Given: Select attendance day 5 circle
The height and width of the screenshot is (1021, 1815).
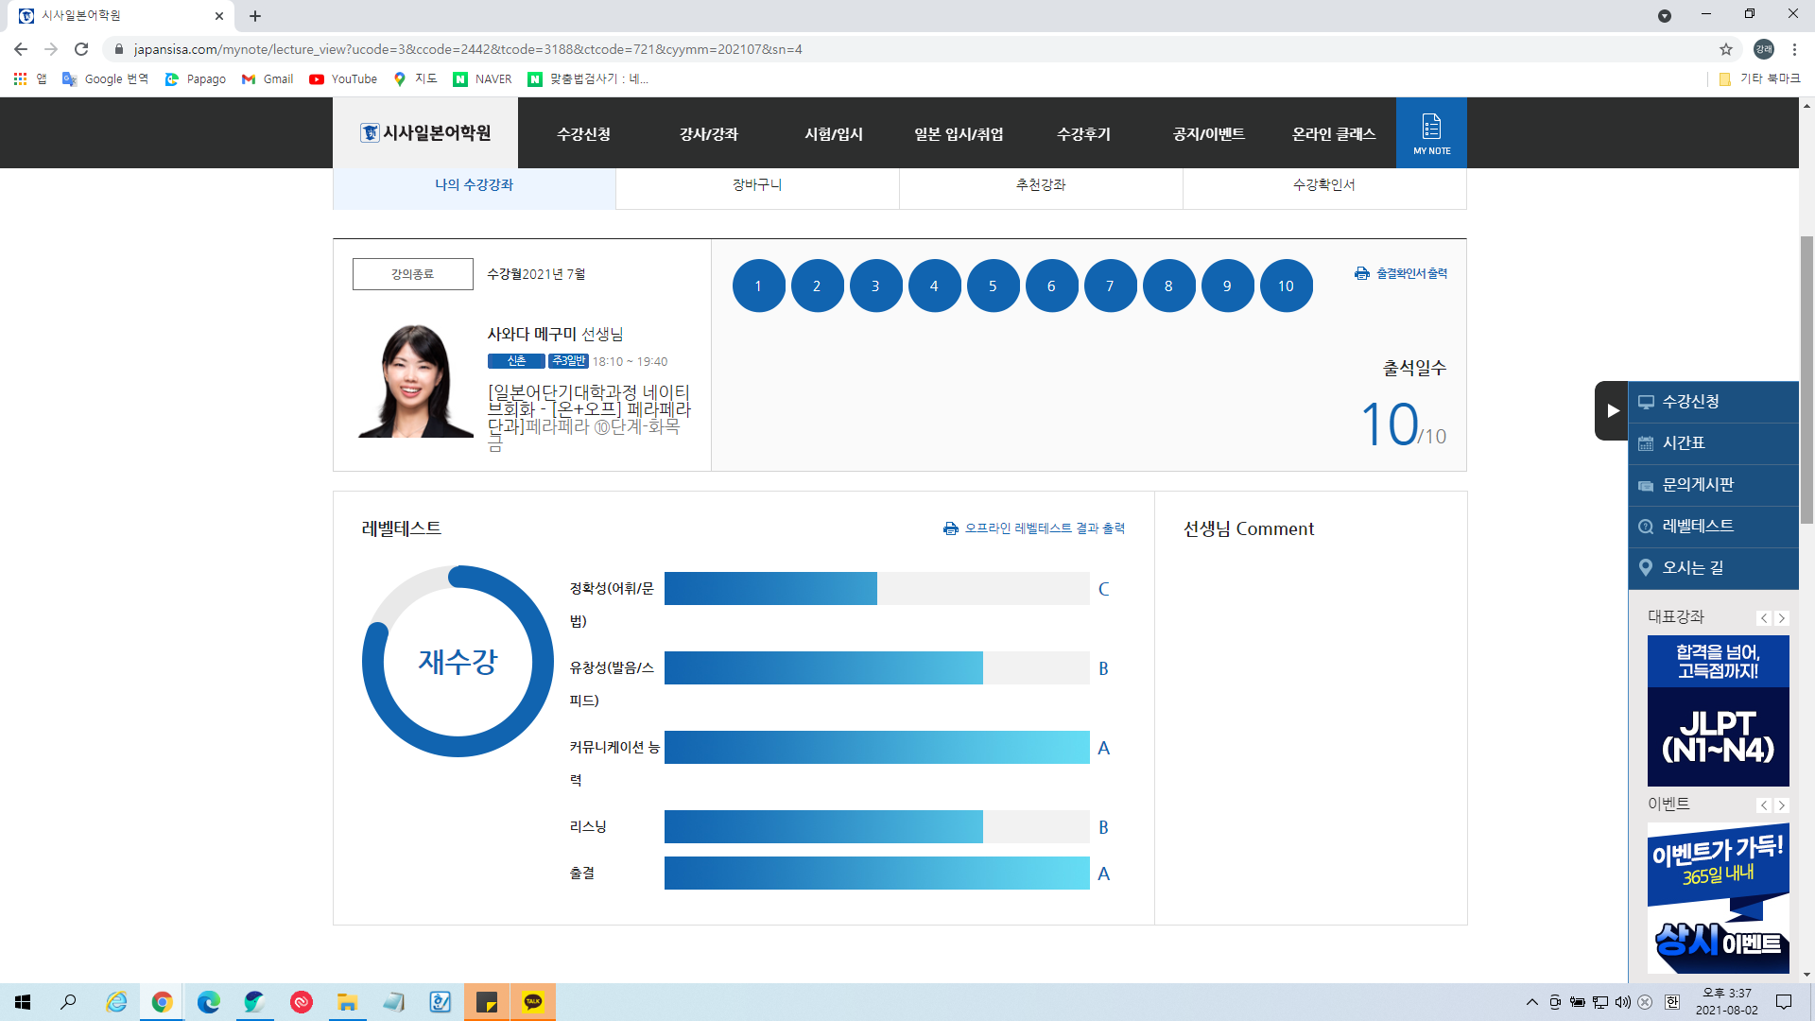Looking at the screenshot, I should (993, 286).
